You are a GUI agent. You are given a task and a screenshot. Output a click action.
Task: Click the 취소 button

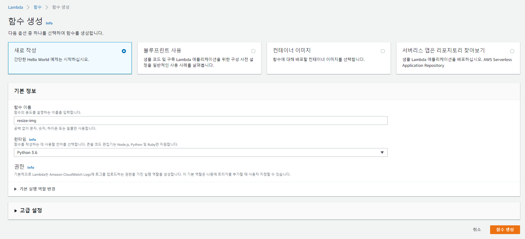(x=477, y=230)
